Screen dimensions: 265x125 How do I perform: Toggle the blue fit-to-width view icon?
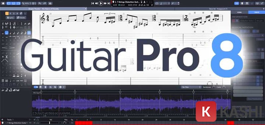[237, 3]
